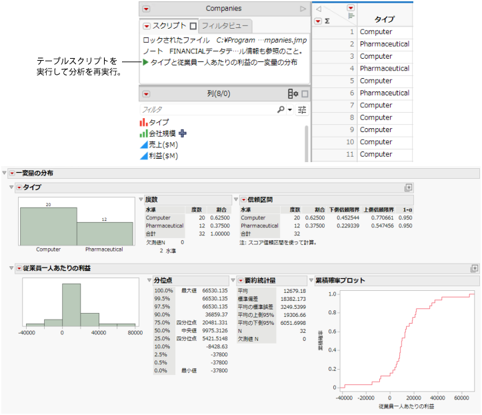Click the タイプ section bookmark icon

(x=408, y=187)
